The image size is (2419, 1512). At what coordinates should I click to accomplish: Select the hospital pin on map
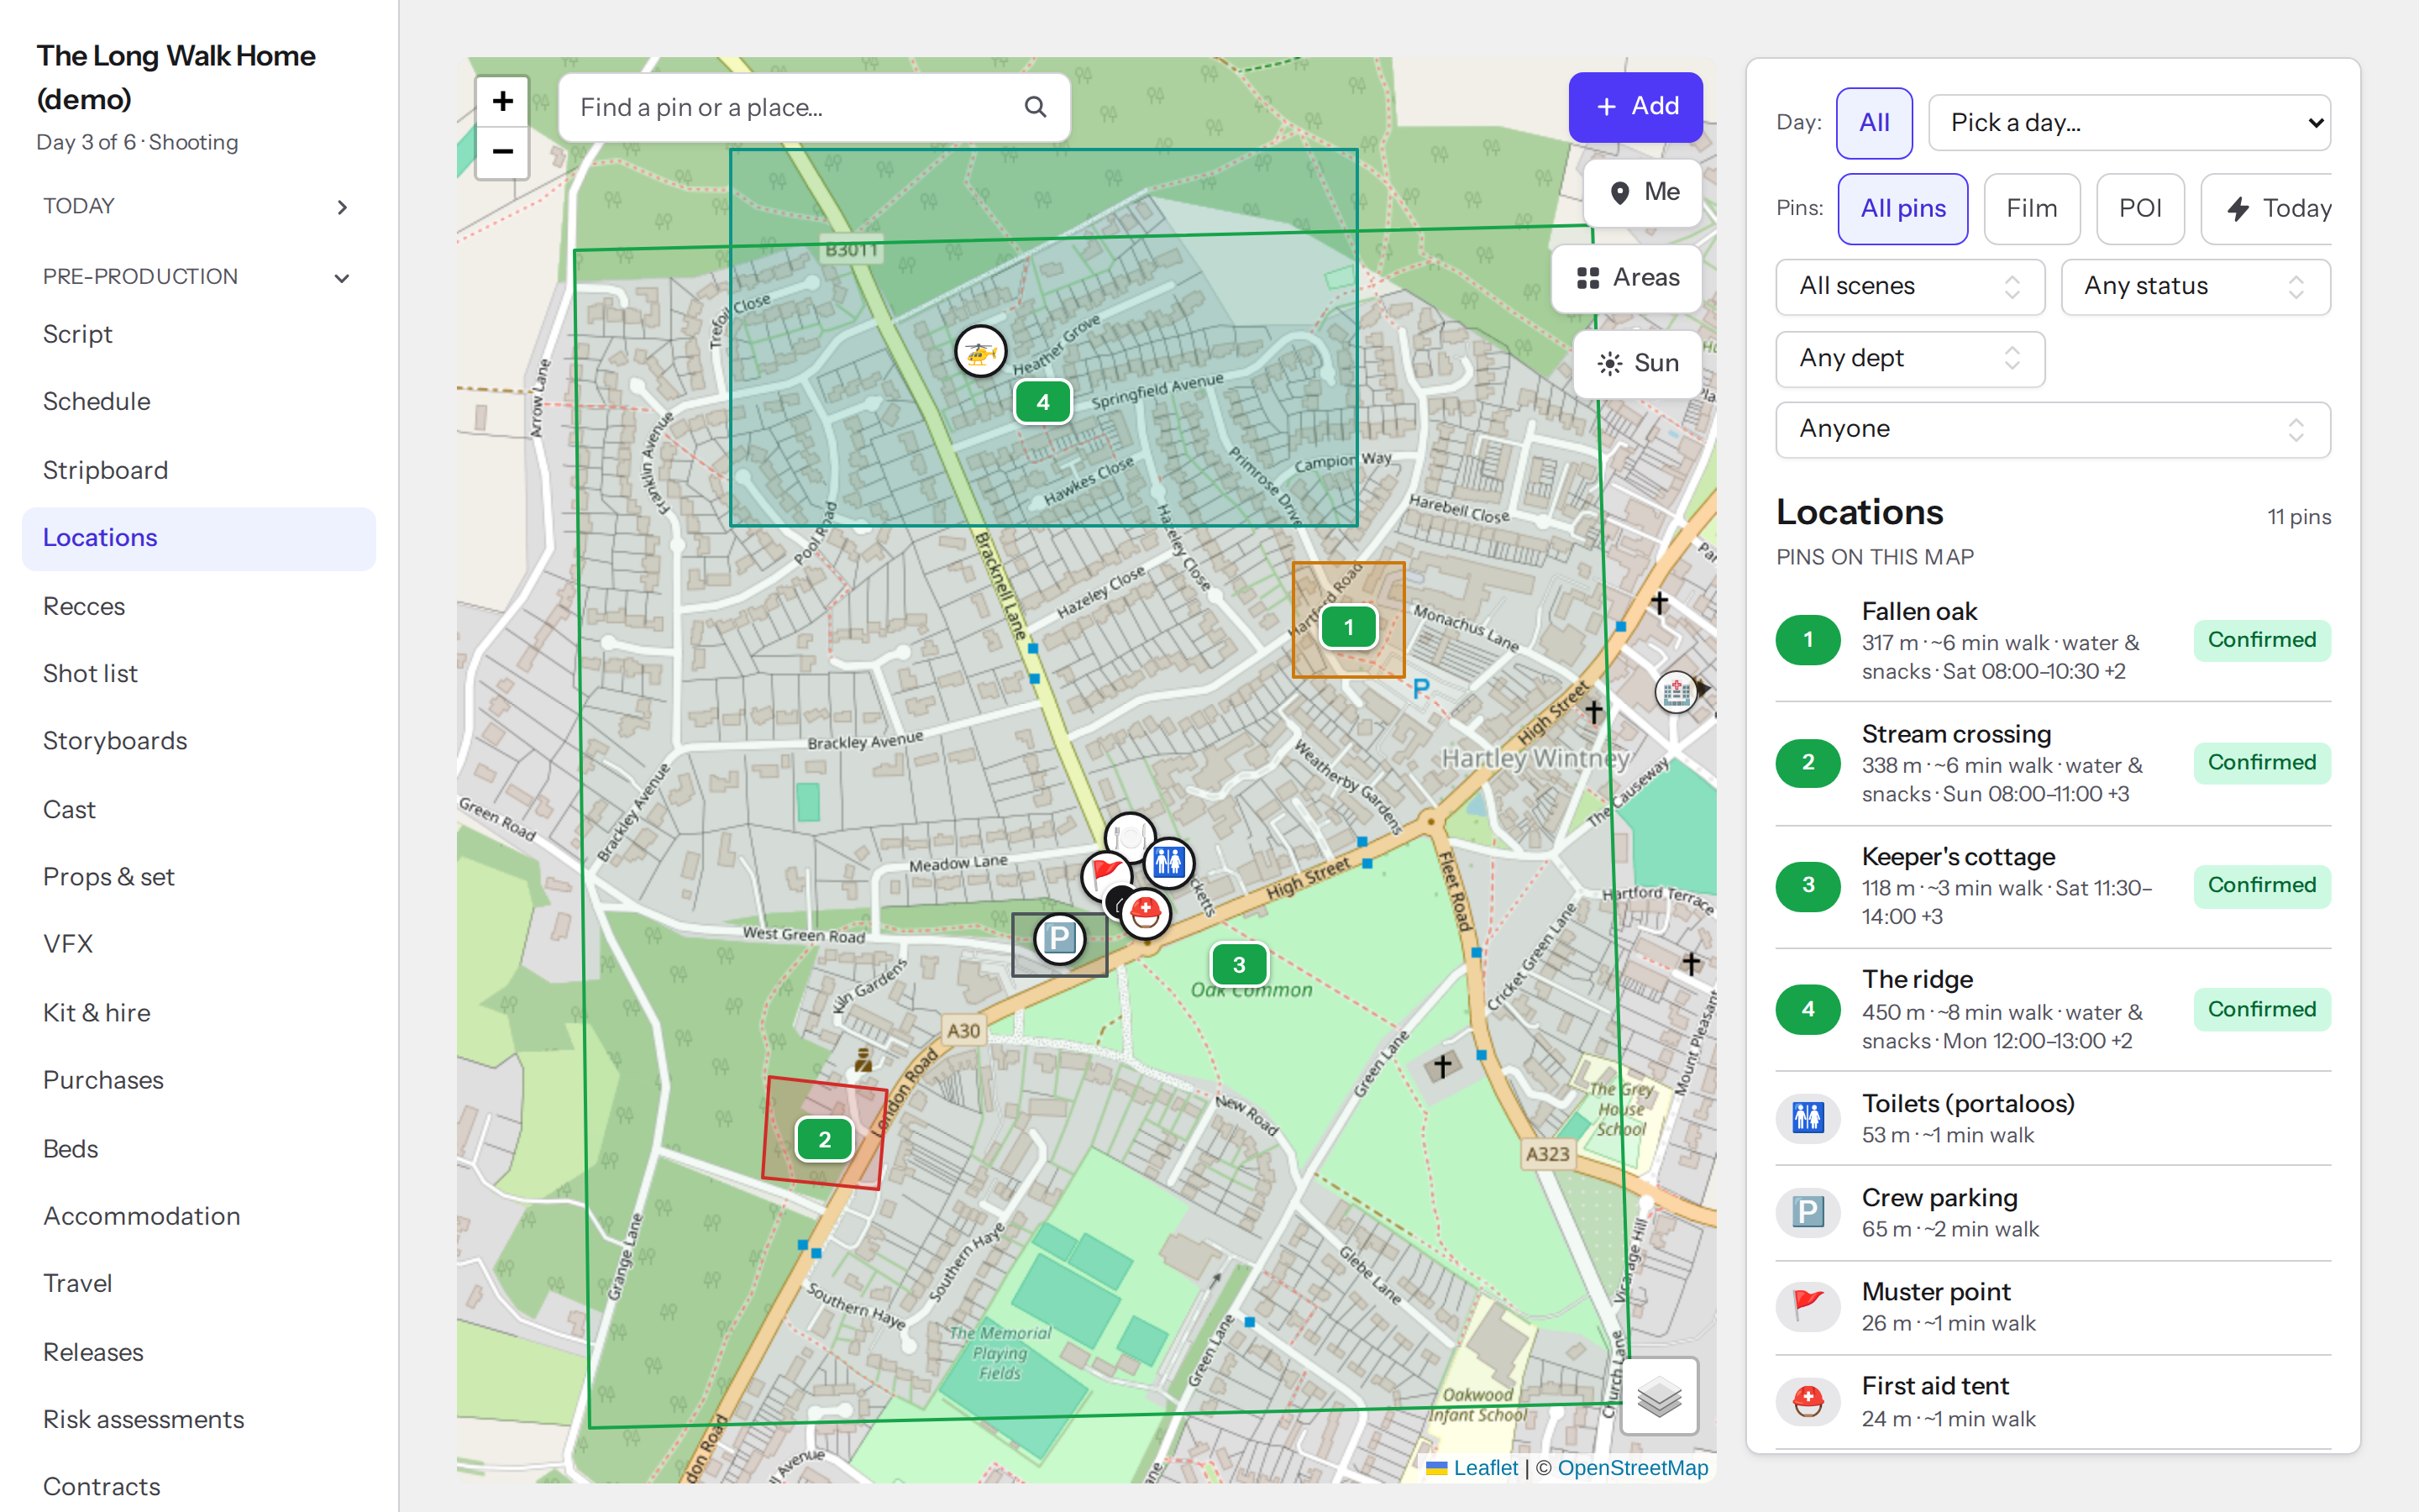coord(1677,692)
